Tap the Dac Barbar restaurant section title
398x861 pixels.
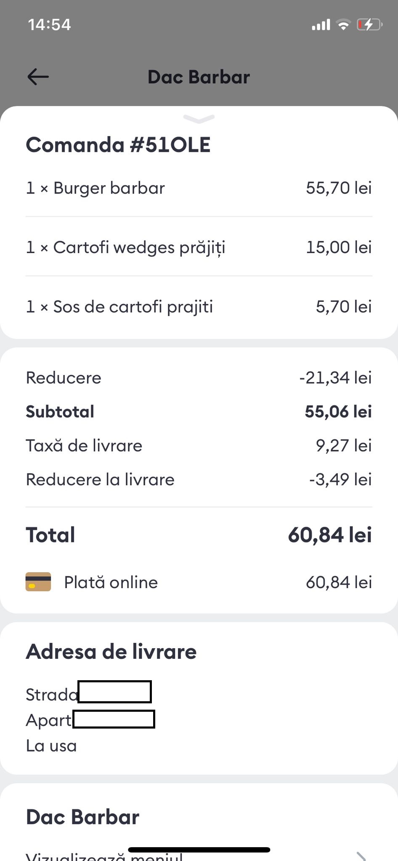tap(83, 817)
